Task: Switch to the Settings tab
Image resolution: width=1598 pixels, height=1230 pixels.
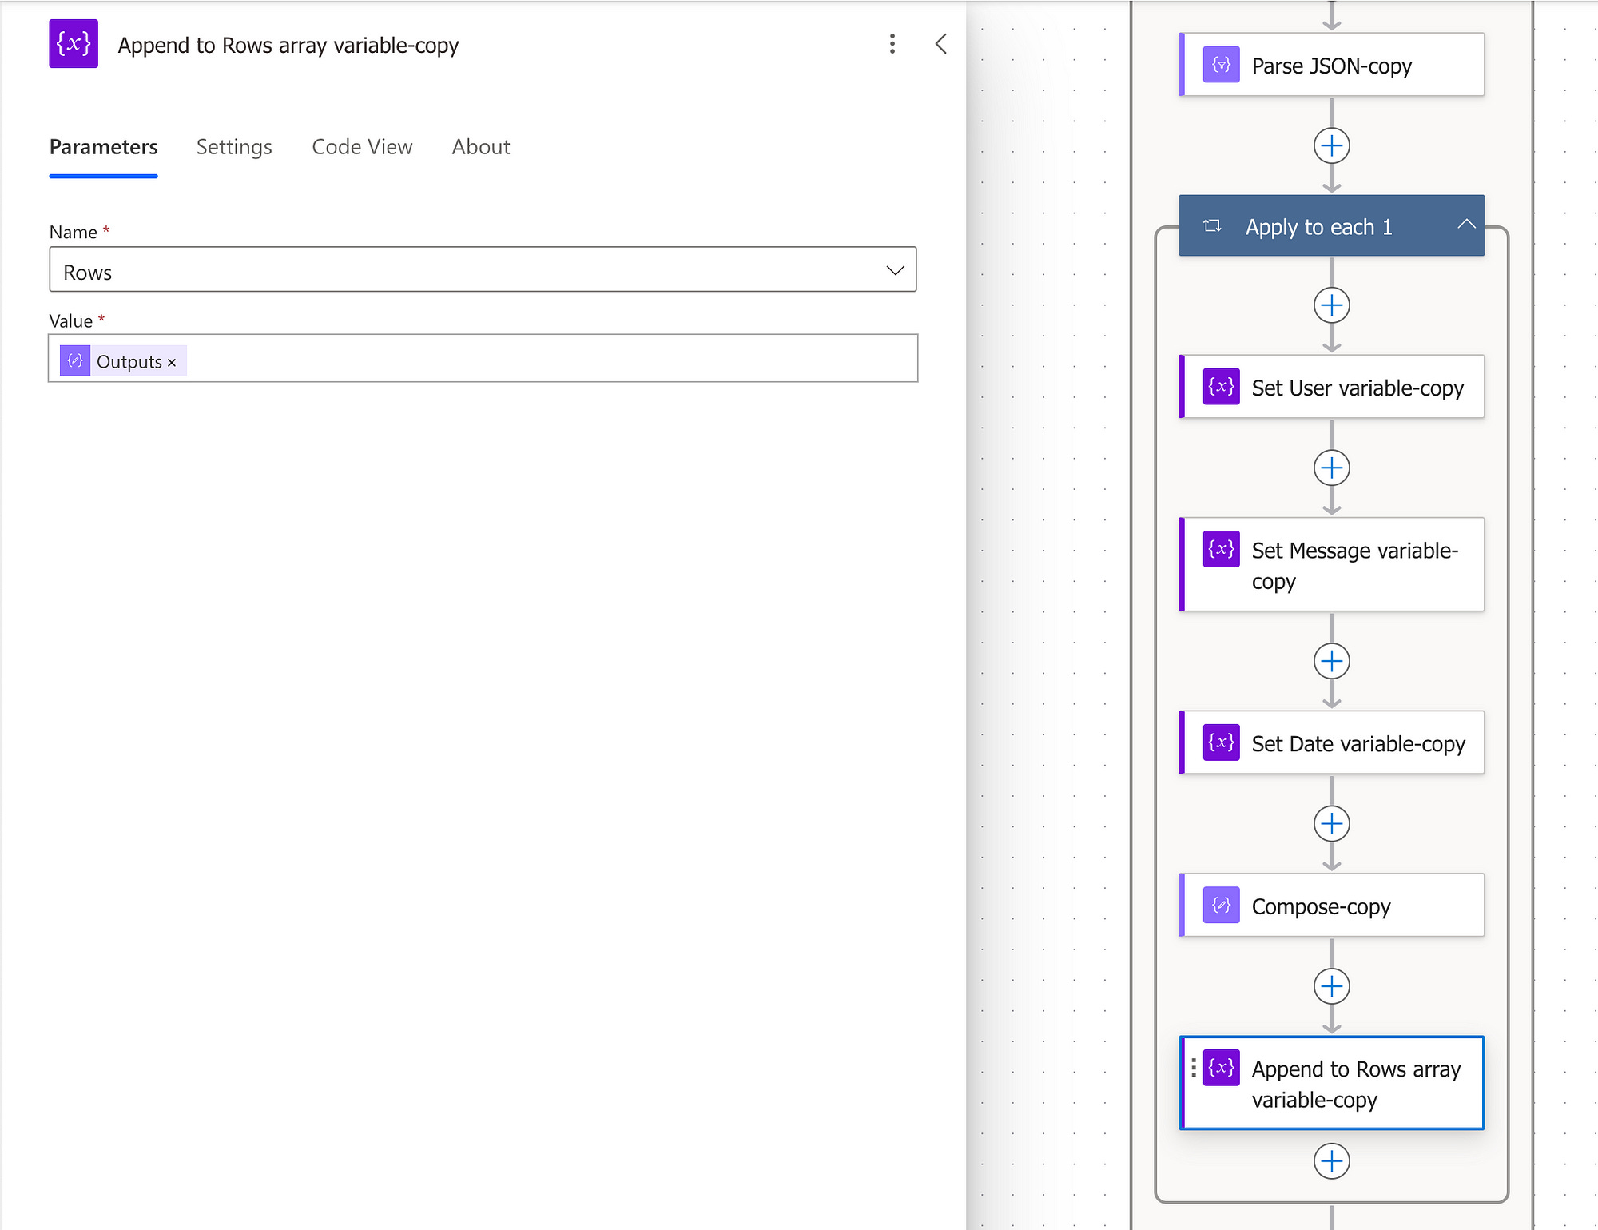Action: coord(234,147)
